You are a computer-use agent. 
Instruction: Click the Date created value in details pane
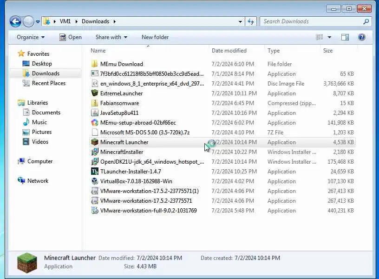pyautogui.click(x=257, y=258)
